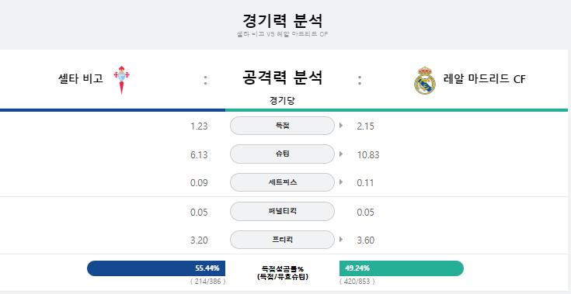
Task: Click Real Madrid's 10.83 shots value
Action: coord(368,155)
